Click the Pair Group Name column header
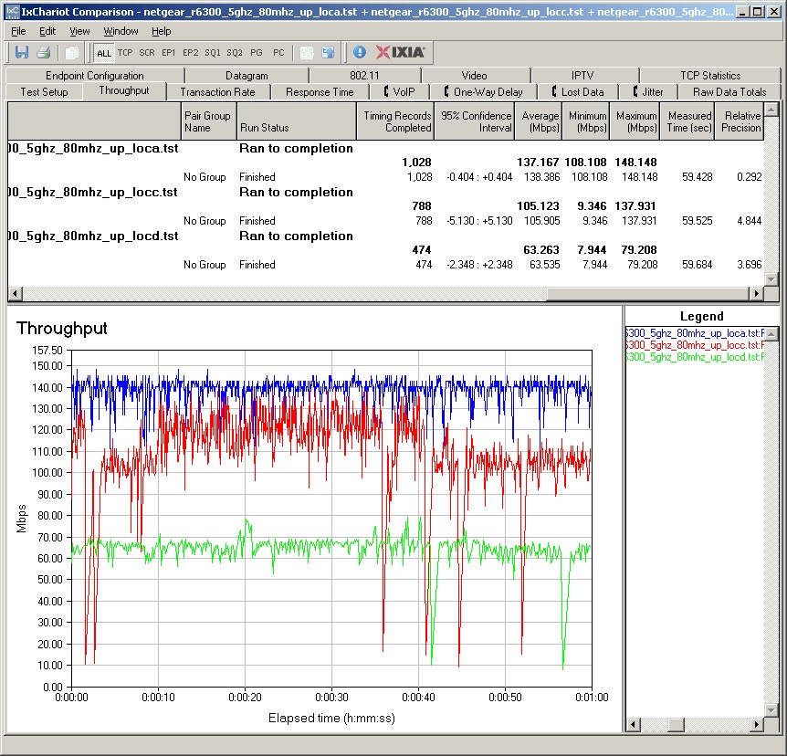This screenshot has height=756, width=787. [209, 121]
